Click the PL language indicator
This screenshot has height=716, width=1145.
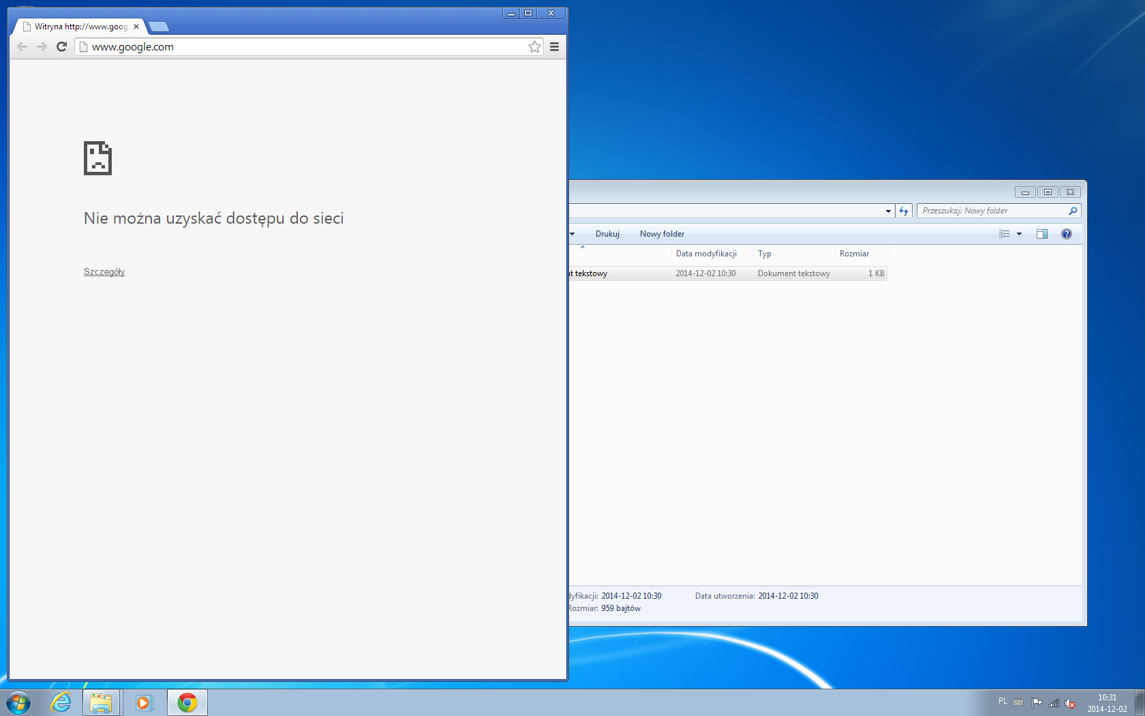(x=1003, y=701)
